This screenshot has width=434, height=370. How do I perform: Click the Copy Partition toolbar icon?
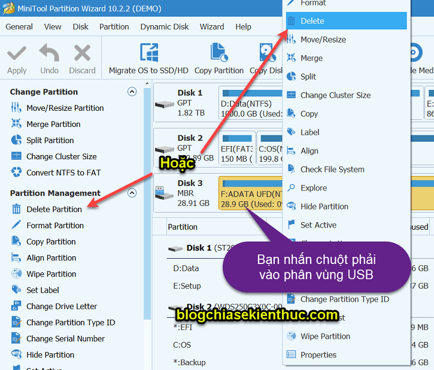coord(219,52)
